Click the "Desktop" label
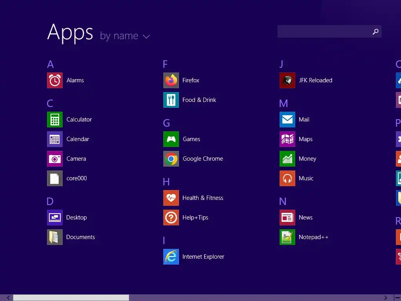The image size is (401, 301). coord(76,218)
